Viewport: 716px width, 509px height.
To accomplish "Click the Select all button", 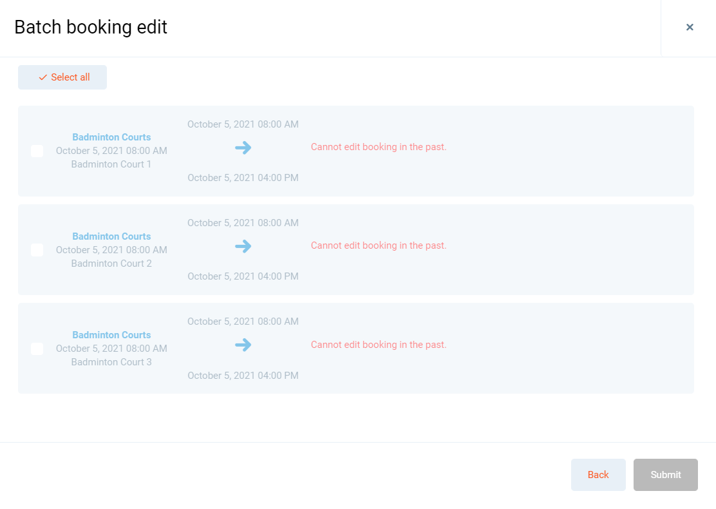I will 62,77.
